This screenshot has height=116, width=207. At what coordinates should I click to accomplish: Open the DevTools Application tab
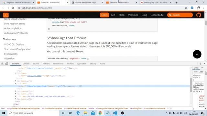[x=82, y=64]
